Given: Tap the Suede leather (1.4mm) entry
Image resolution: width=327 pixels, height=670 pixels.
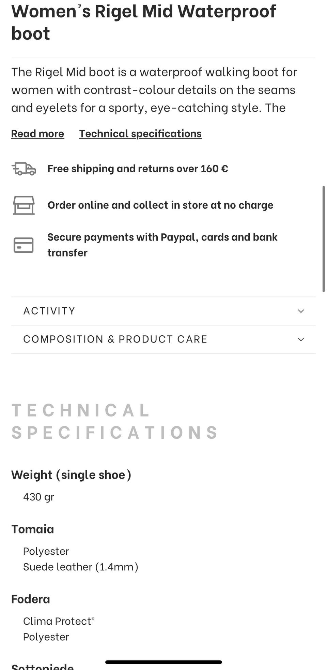Looking at the screenshot, I should [80, 567].
